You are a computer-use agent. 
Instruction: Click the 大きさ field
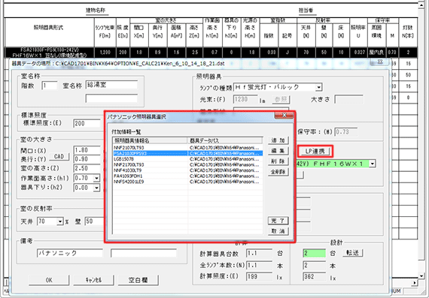pos(349,99)
